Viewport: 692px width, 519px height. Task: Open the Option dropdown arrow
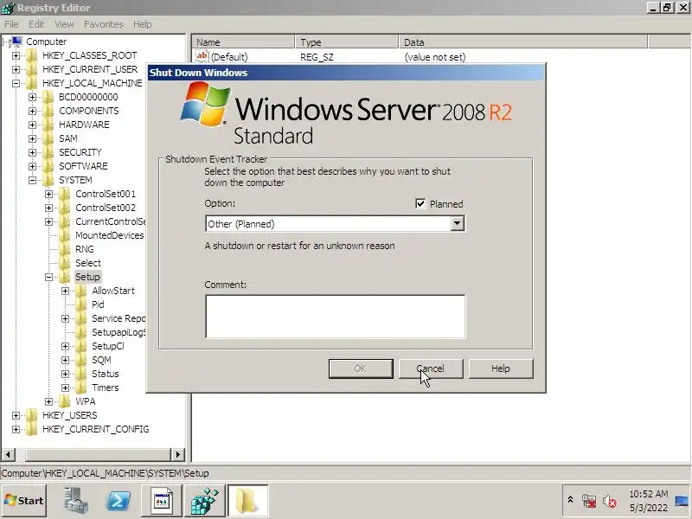pyautogui.click(x=458, y=223)
